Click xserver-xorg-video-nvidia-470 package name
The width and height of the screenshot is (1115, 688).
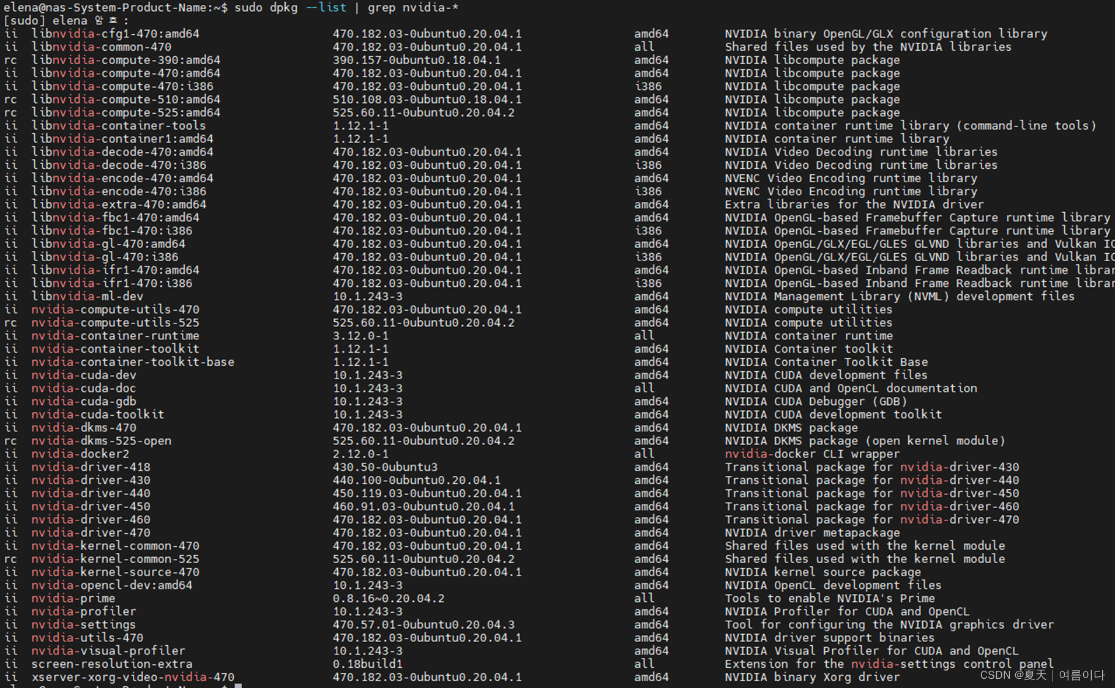coord(133,678)
